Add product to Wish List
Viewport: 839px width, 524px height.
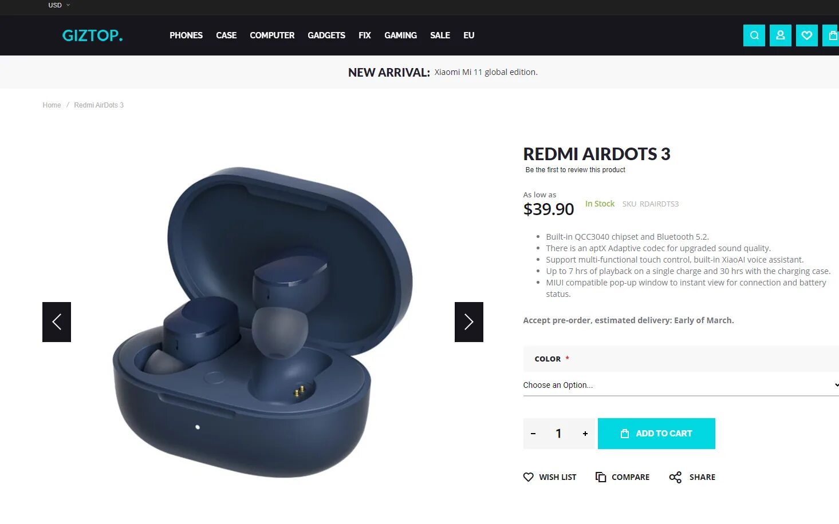click(550, 477)
